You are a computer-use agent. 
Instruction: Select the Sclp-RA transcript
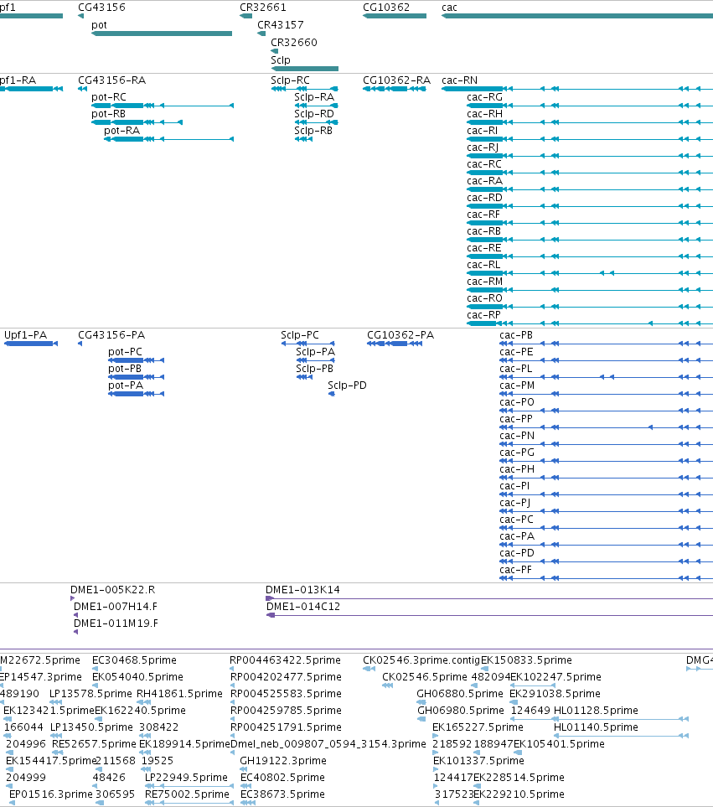[x=315, y=106]
